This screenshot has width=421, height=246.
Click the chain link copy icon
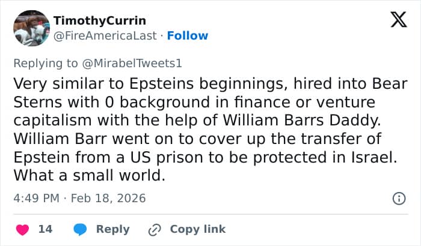pyautogui.click(x=155, y=229)
